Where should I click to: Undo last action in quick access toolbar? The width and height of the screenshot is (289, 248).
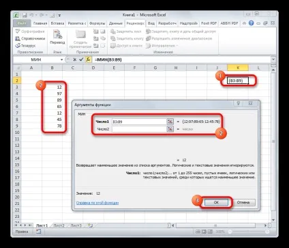click(x=31, y=15)
